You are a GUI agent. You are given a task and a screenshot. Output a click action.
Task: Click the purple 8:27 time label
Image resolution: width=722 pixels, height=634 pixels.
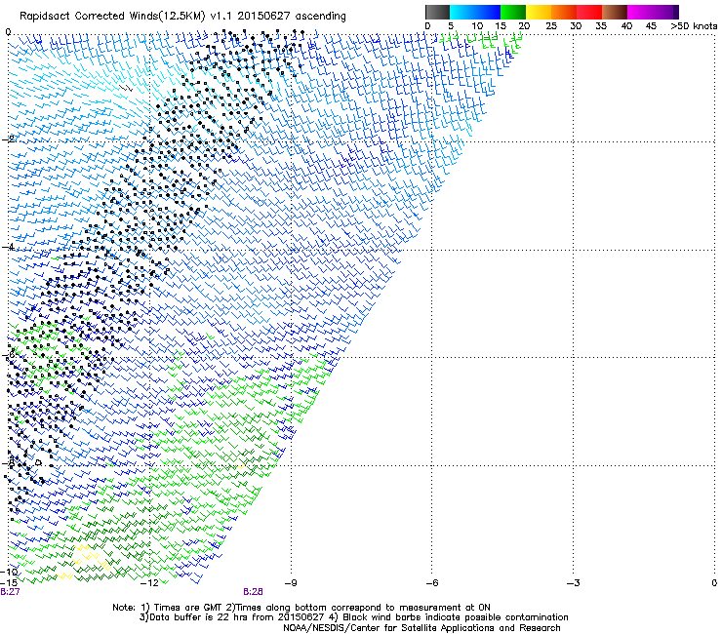tap(10, 592)
